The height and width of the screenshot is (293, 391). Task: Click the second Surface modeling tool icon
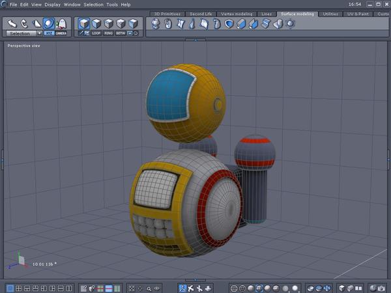pos(168,24)
